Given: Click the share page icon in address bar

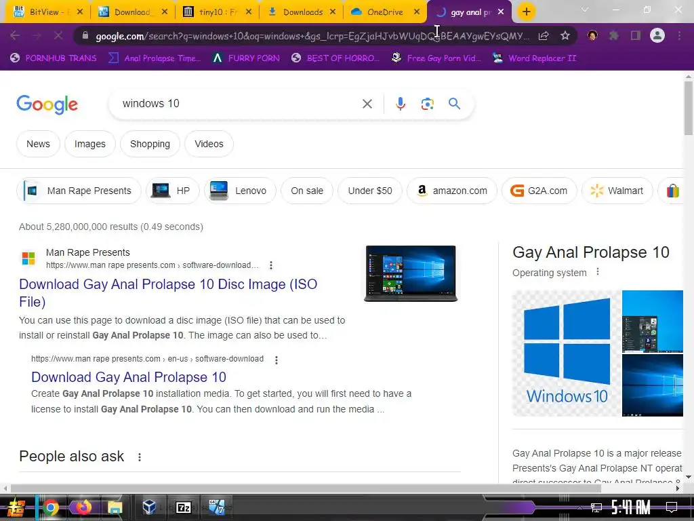Looking at the screenshot, I should pos(544,35).
